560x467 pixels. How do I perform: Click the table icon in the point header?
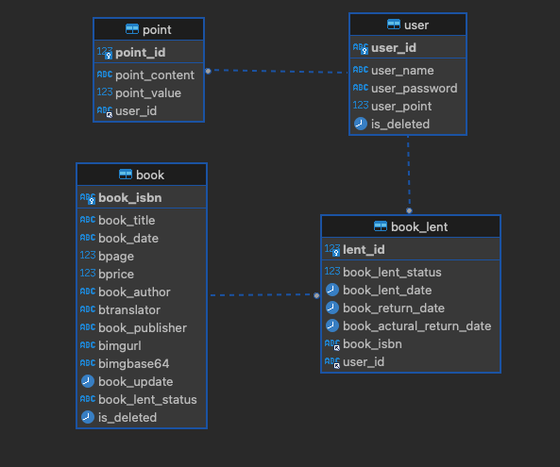pos(132,29)
